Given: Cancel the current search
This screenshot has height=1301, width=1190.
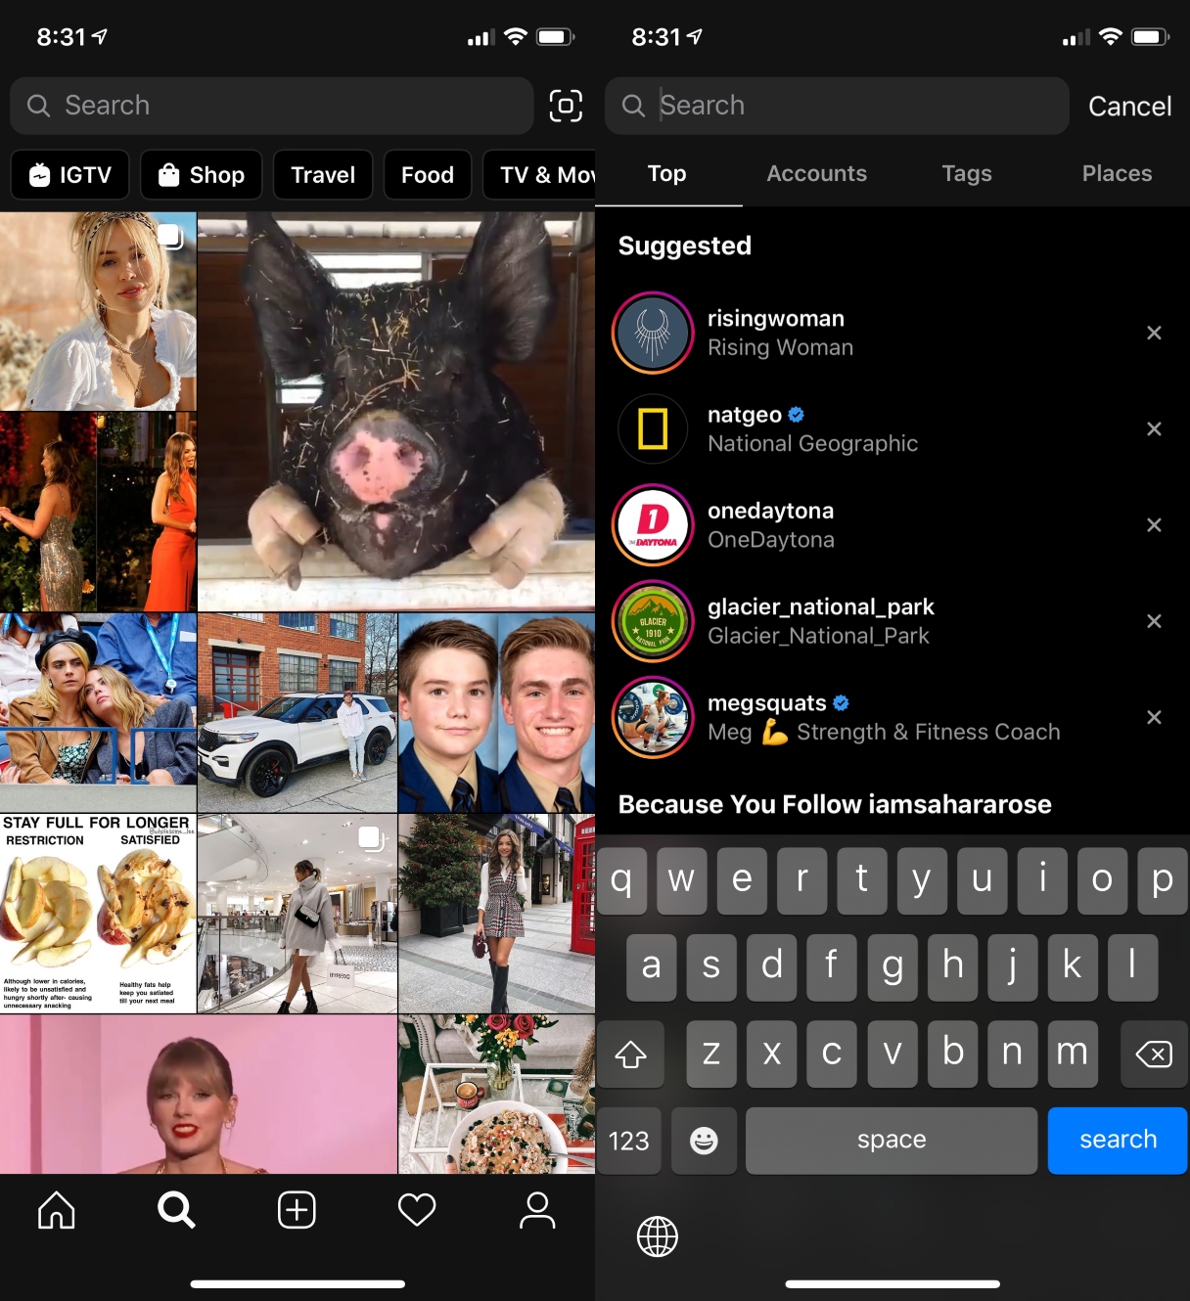Looking at the screenshot, I should 1129,106.
